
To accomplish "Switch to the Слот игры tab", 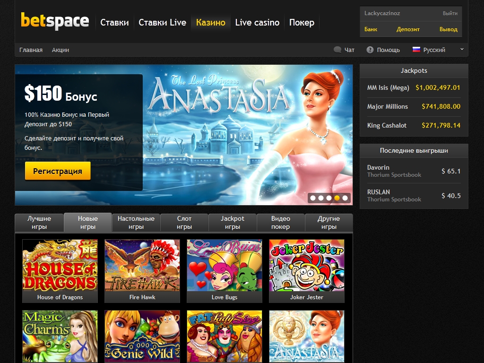I will coord(184,223).
